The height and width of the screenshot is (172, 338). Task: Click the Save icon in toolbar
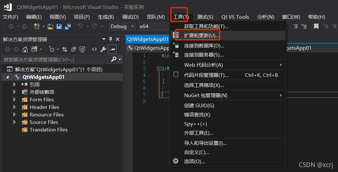pos(59,26)
